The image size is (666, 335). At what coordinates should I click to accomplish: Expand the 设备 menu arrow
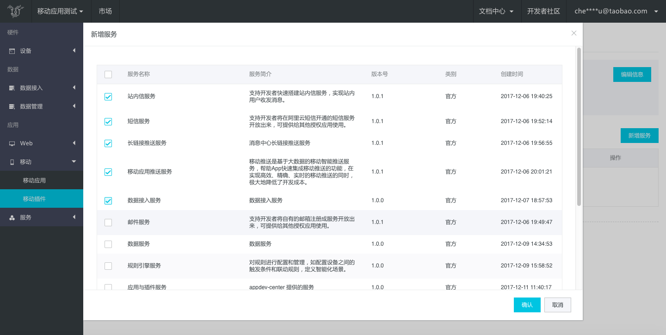click(74, 50)
